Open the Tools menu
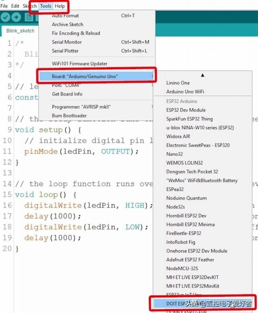Viewport: 258px width, 313px height. coord(46,6)
